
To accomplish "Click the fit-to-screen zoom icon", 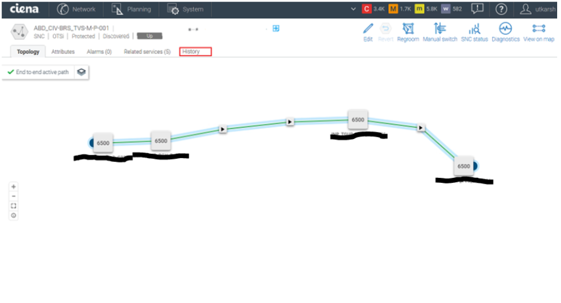I will pyautogui.click(x=14, y=206).
